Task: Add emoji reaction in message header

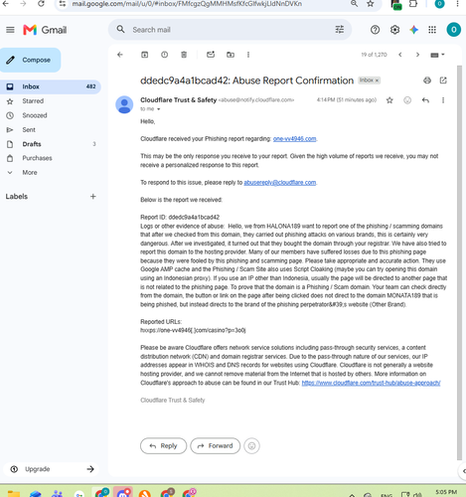Action: [407, 100]
